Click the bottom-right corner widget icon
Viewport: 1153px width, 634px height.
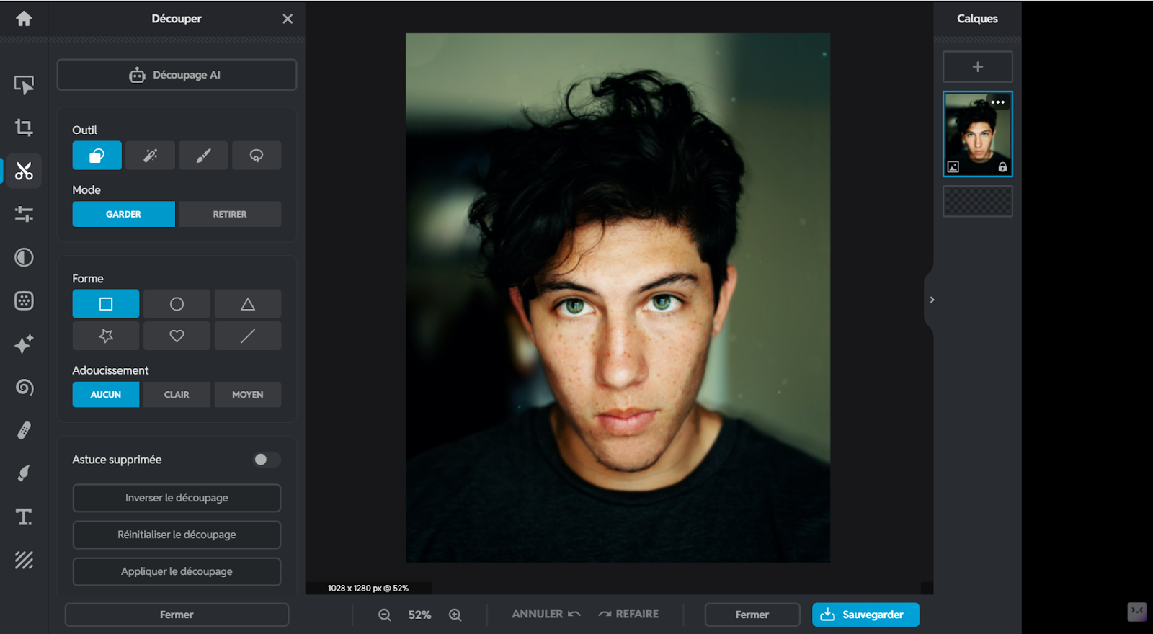(1137, 612)
